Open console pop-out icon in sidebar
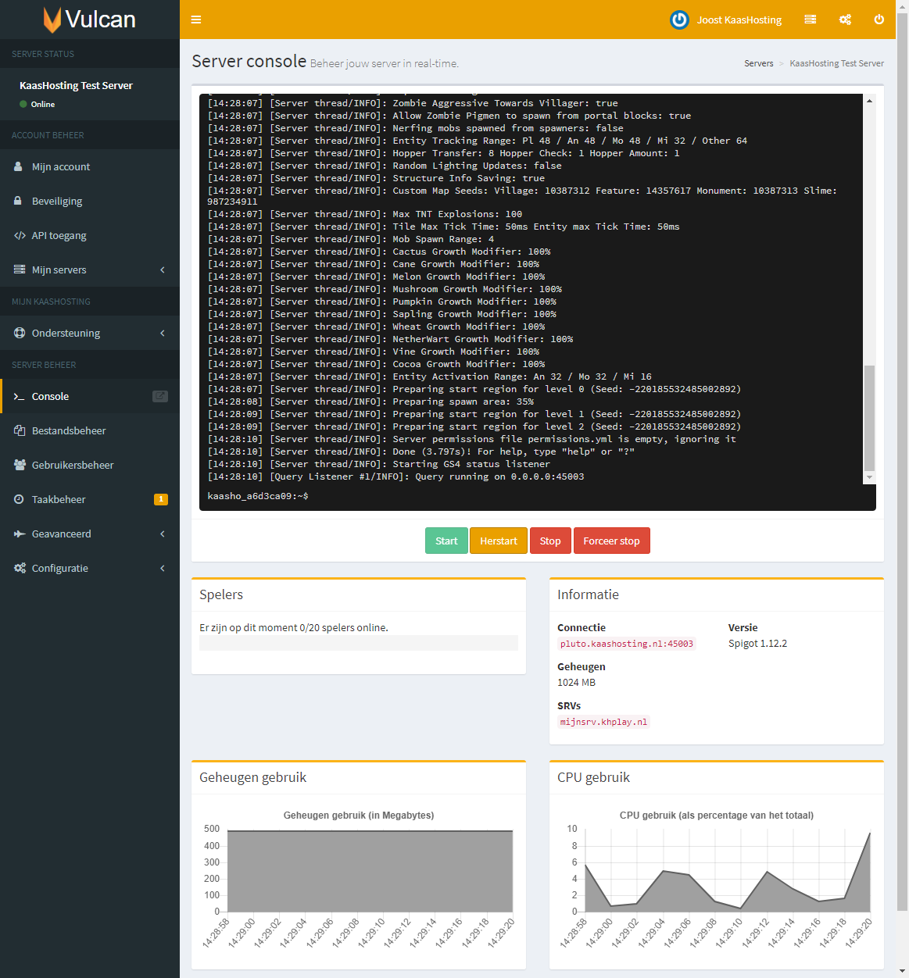909x978 pixels. [159, 396]
